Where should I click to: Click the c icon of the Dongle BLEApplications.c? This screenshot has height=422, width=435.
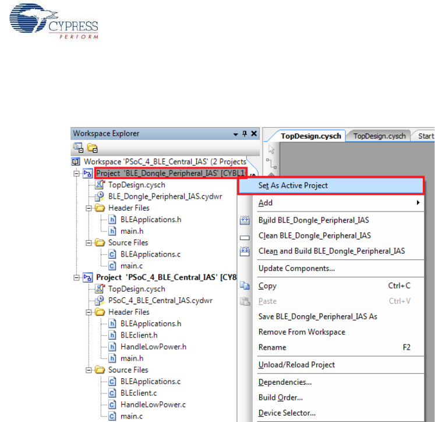[x=112, y=254]
